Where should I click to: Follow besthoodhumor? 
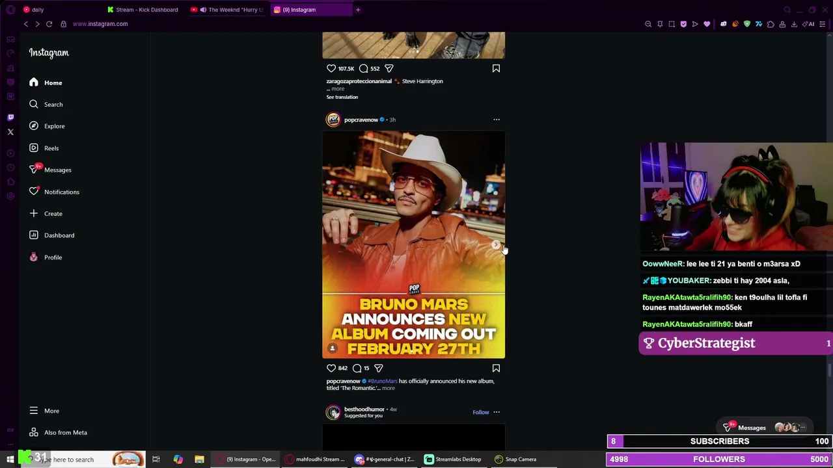[x=481, y=412]
